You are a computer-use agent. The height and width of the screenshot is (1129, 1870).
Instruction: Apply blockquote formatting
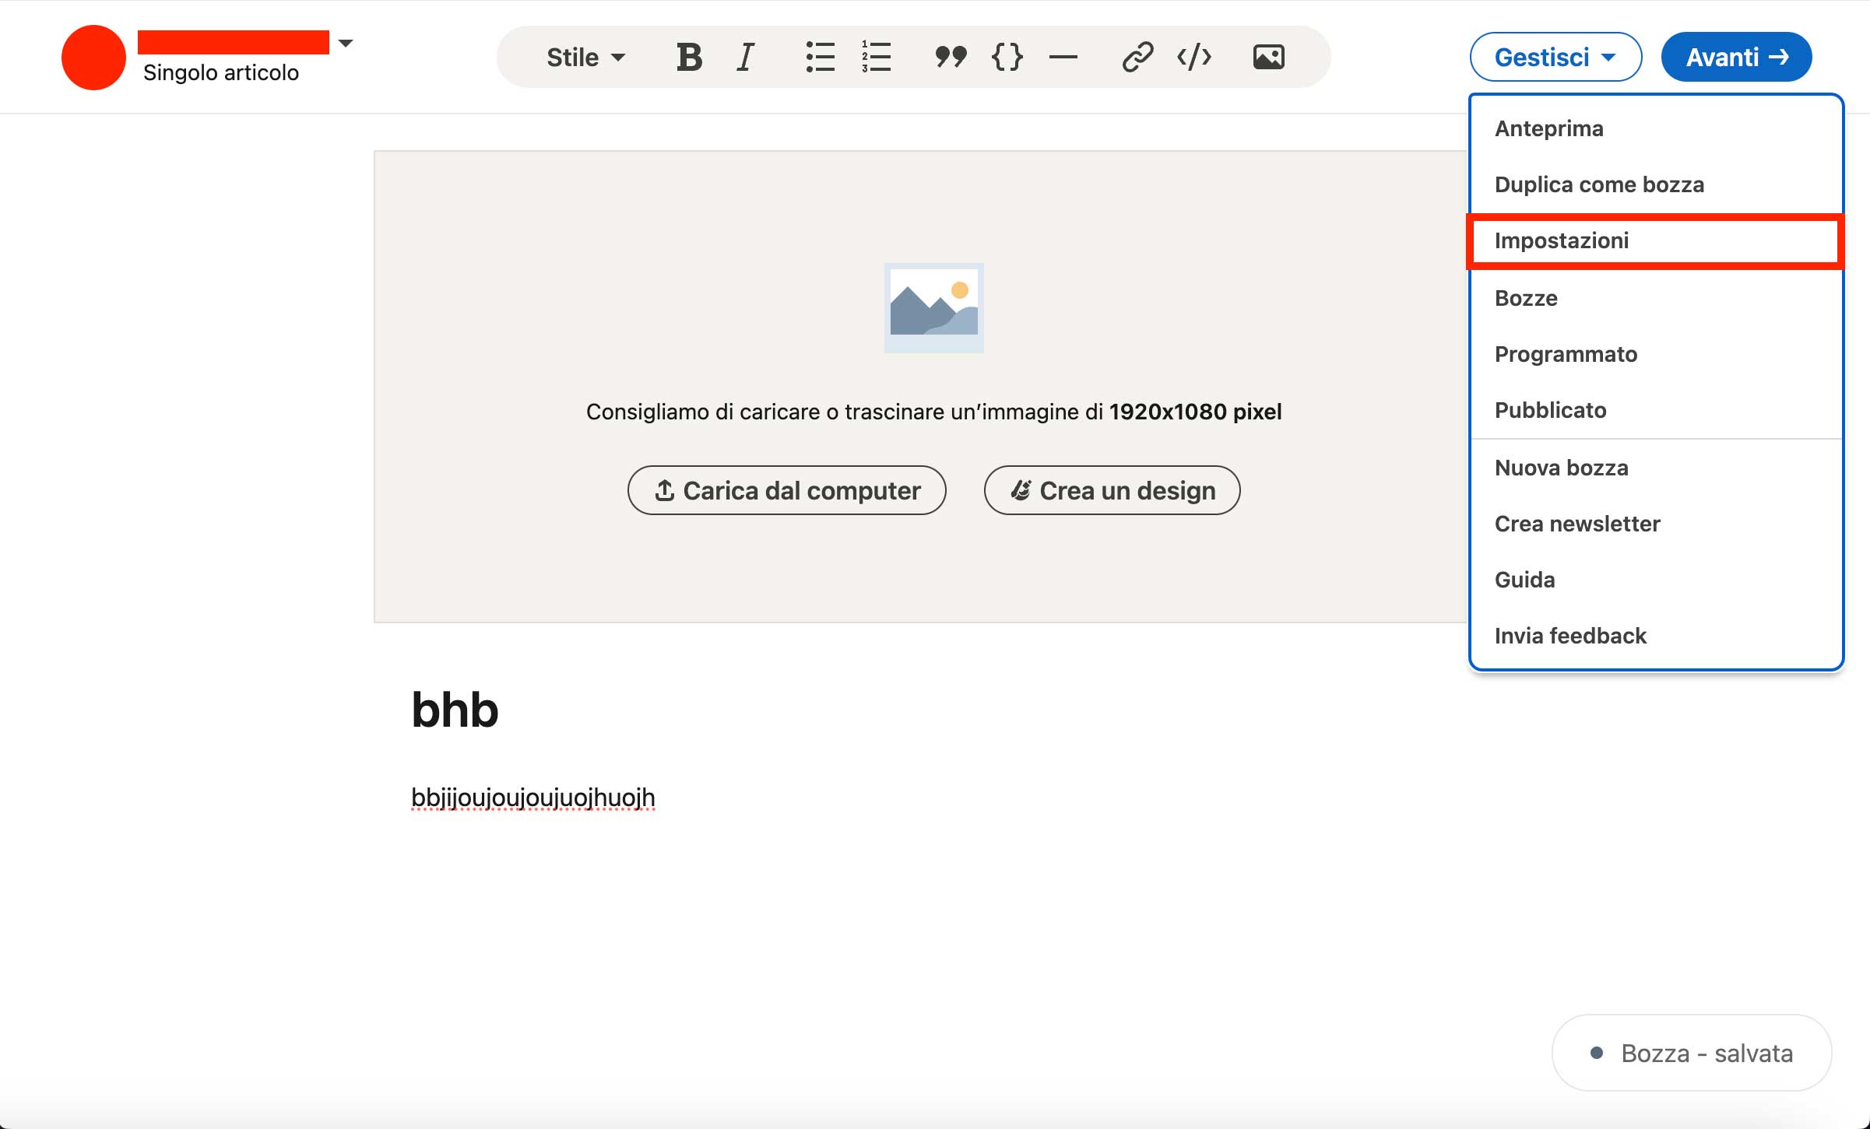[951, 57]
